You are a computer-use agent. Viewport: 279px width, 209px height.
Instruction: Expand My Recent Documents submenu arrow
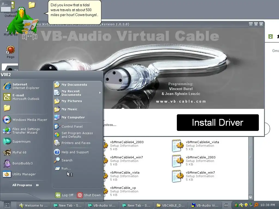pyautogui.click(x=100, y=93)
